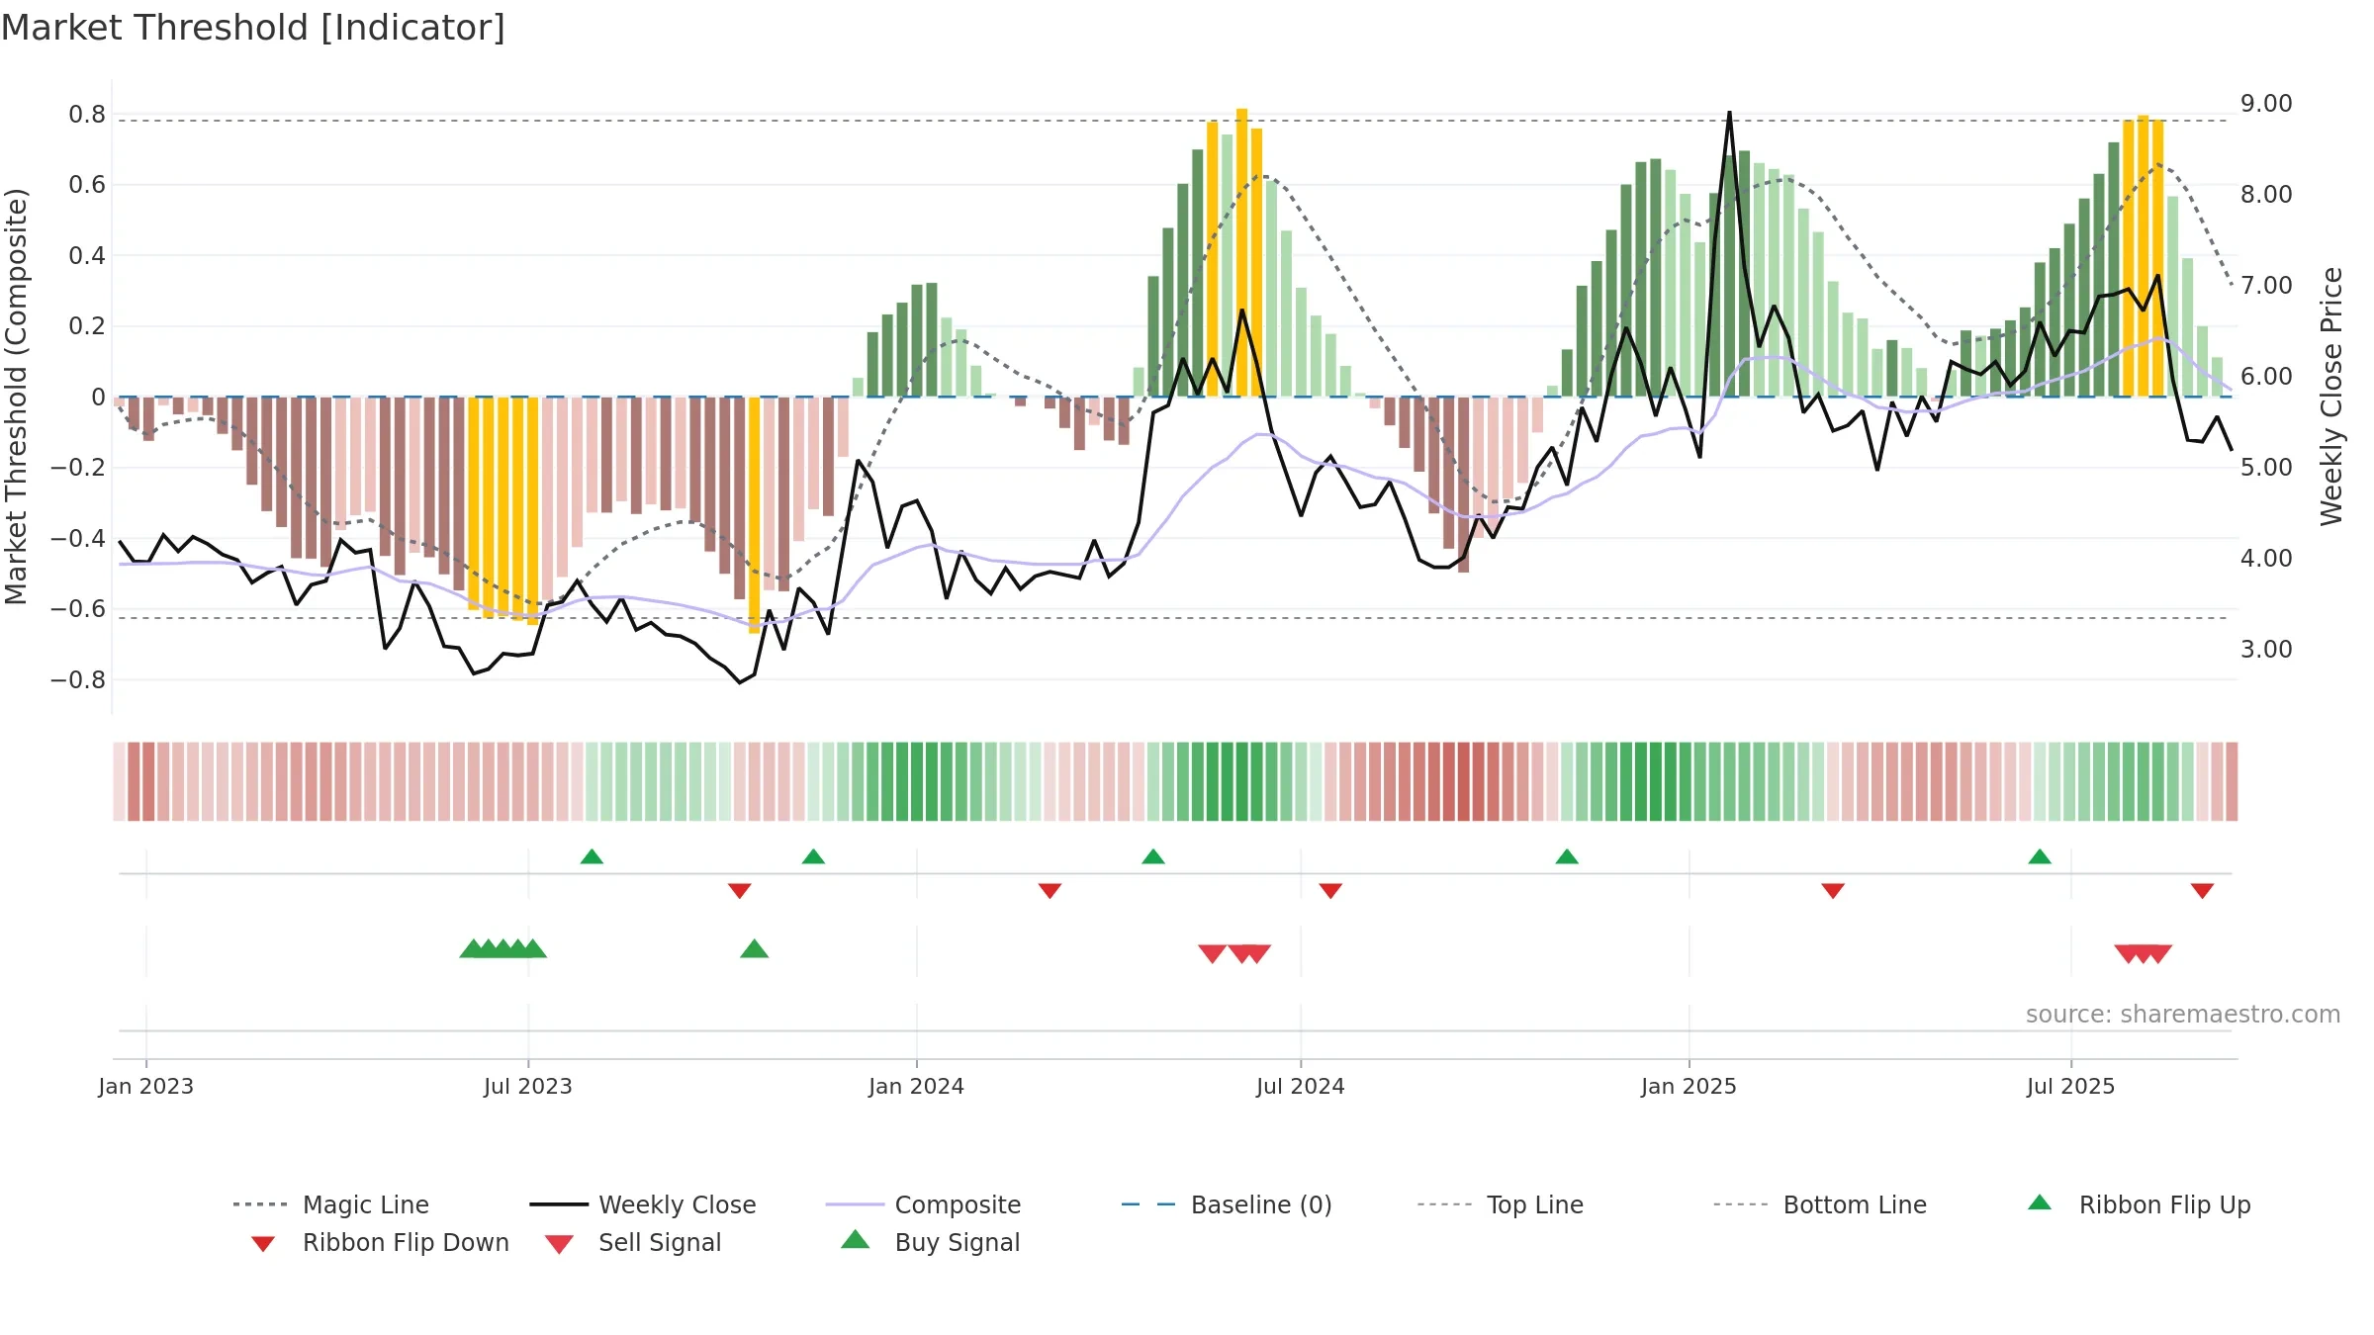Click the 0.4 left axis tick label

tap(87, 256)
